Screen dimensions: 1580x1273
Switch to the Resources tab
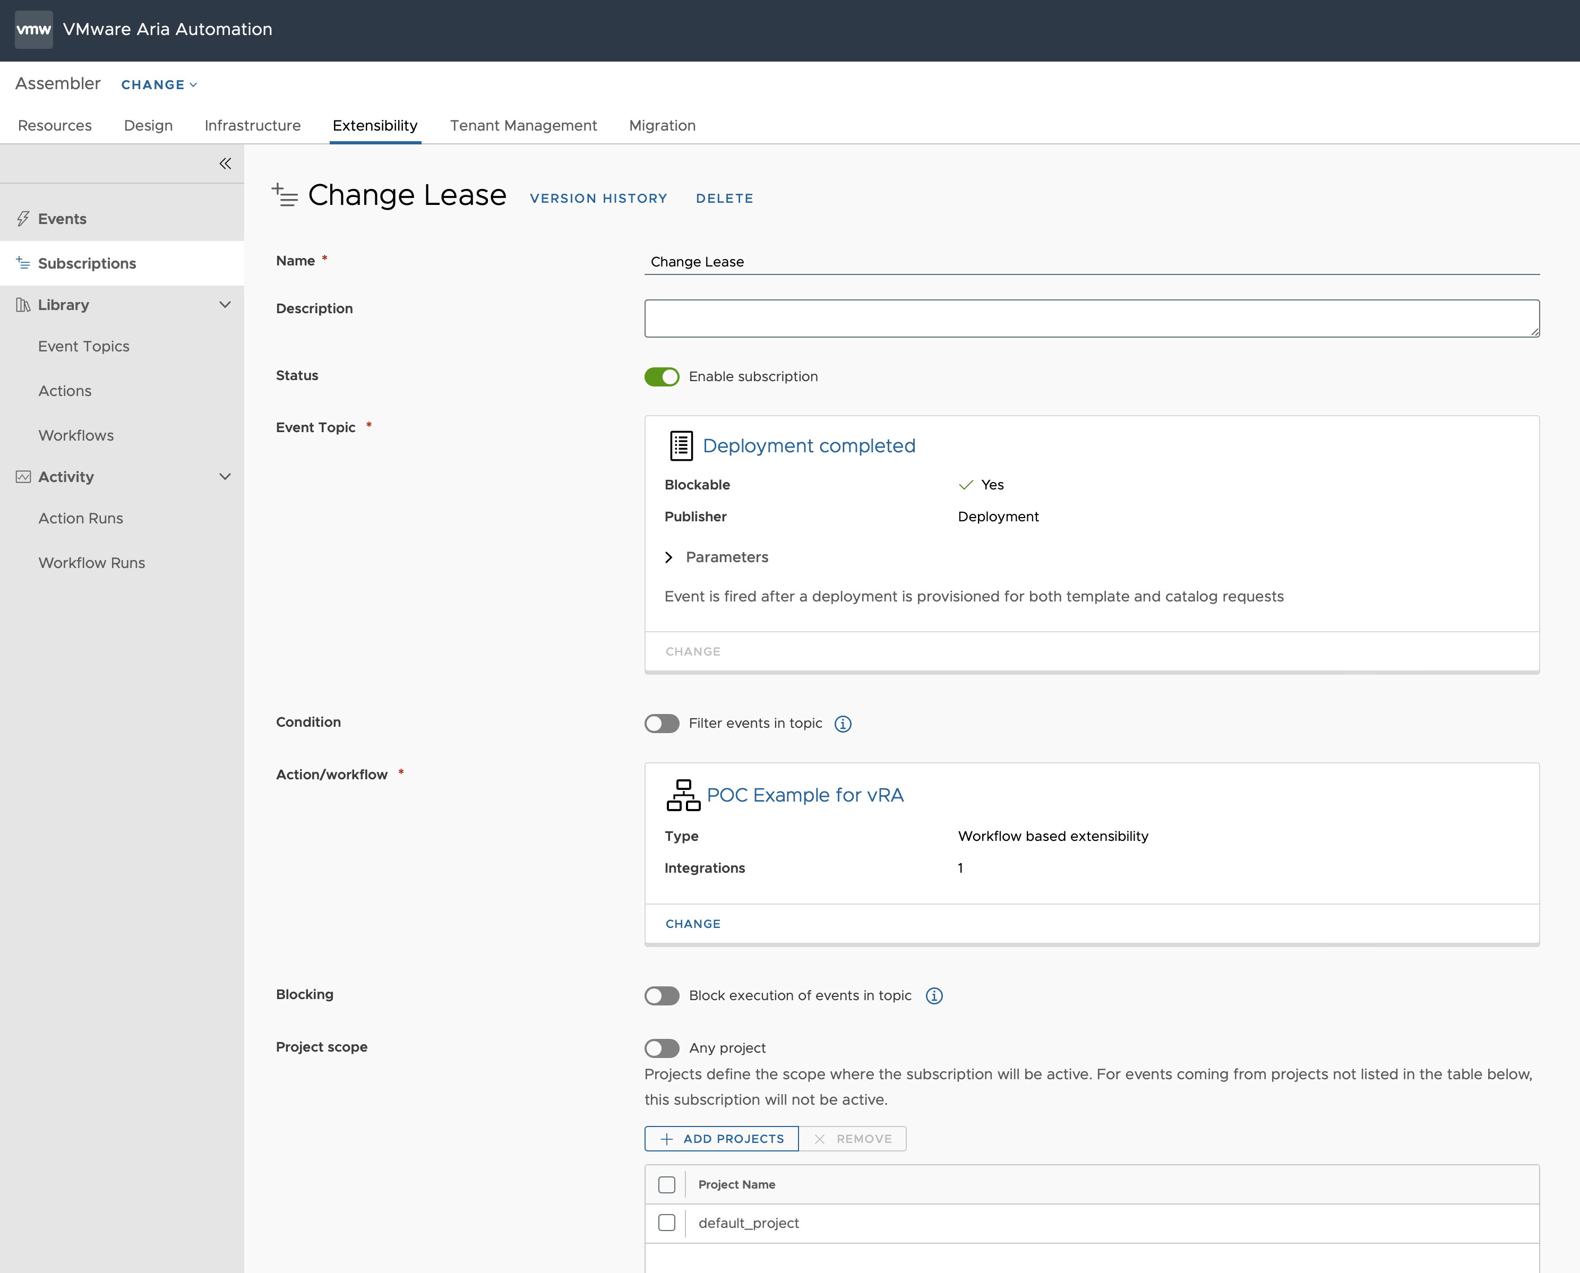[55, 125]
